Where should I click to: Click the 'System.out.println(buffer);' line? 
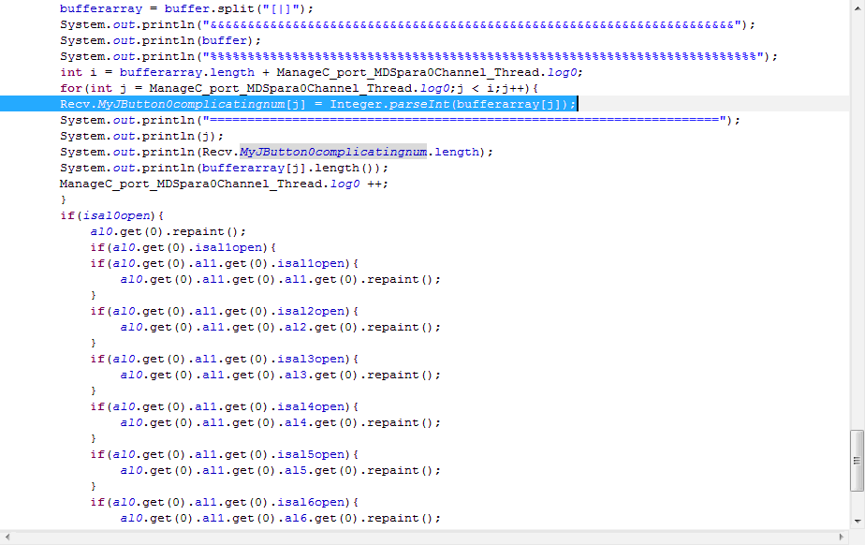(161, 40)
